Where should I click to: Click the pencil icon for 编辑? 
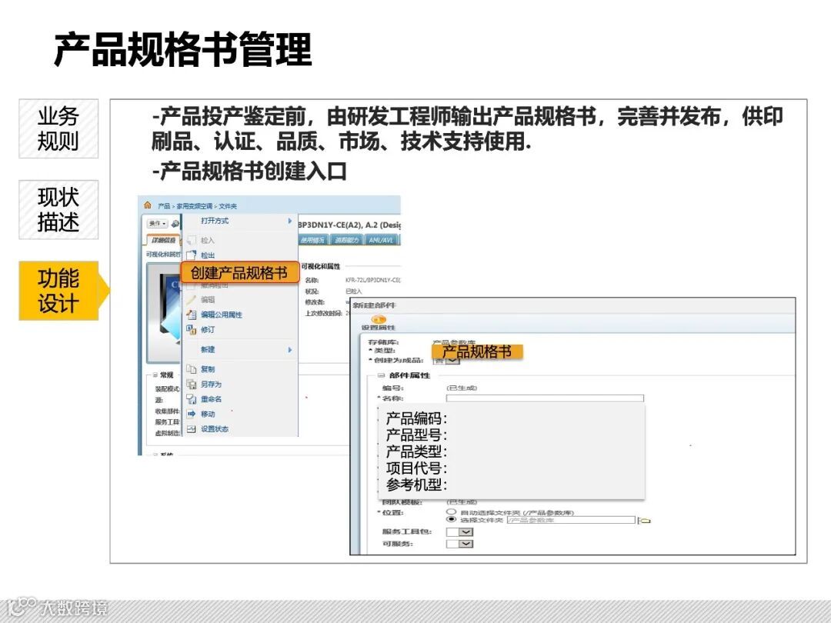[192, 300]
